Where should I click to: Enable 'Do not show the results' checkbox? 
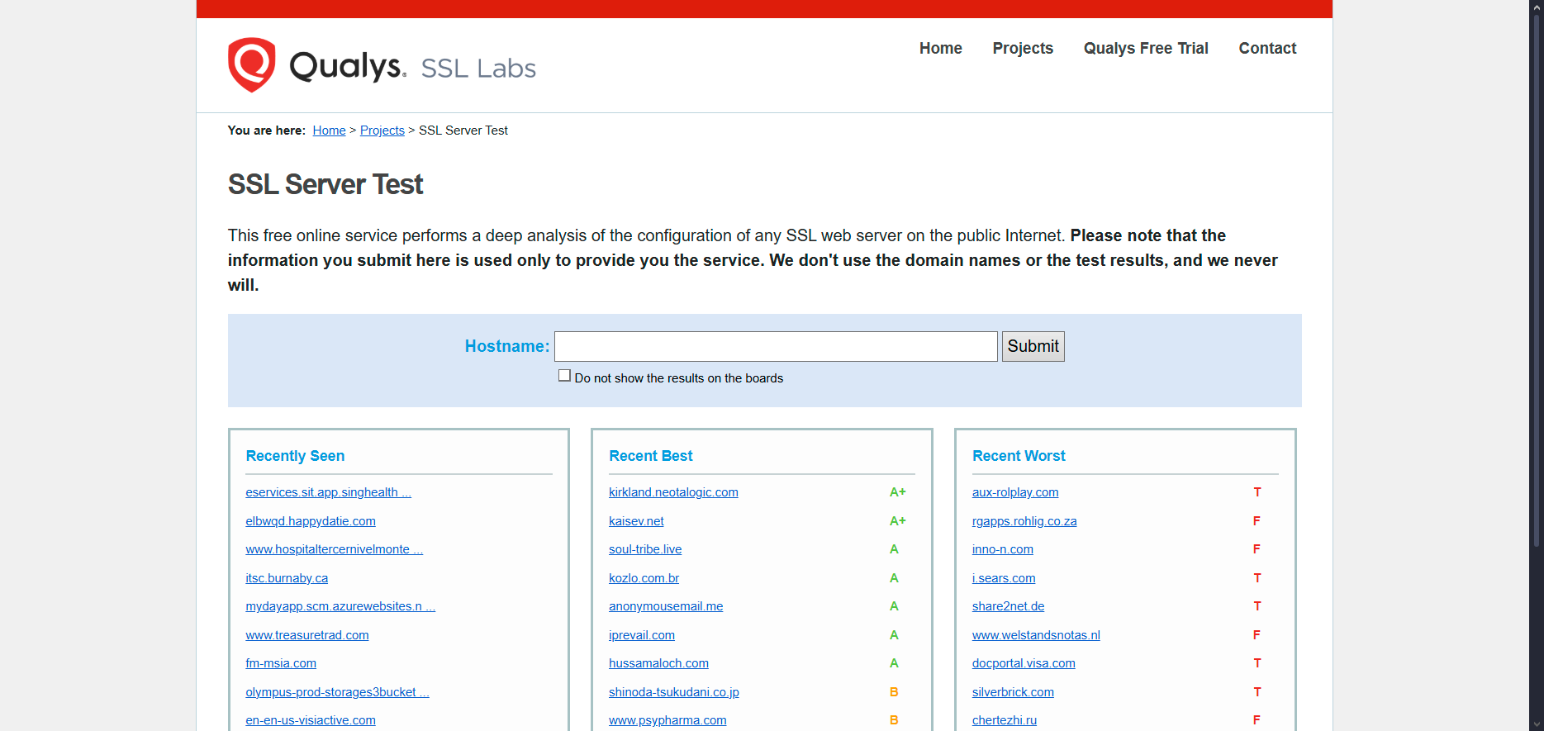[564, 376]
